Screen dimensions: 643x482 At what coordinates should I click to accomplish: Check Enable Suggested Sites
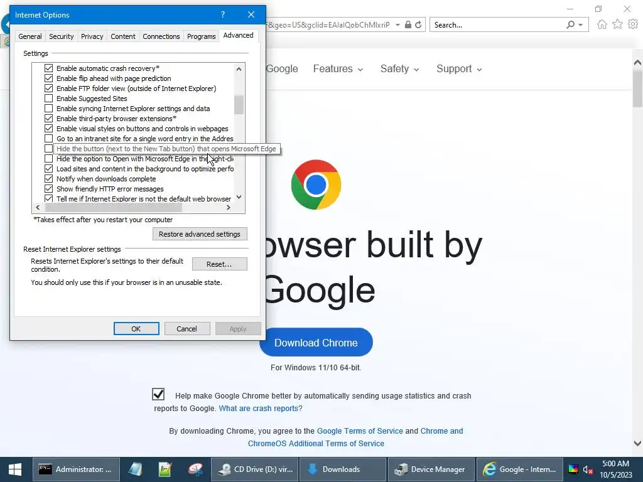coord(48,99)
